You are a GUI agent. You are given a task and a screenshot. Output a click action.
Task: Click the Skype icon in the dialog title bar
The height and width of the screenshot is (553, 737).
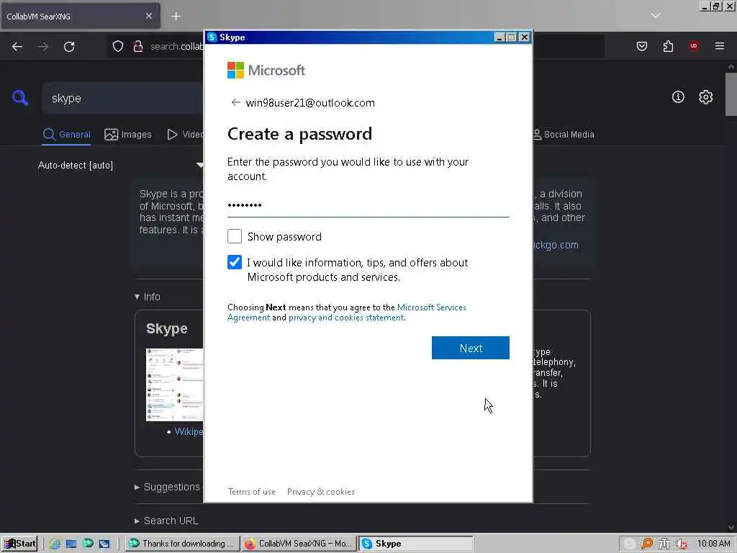(x=212, y=37)
